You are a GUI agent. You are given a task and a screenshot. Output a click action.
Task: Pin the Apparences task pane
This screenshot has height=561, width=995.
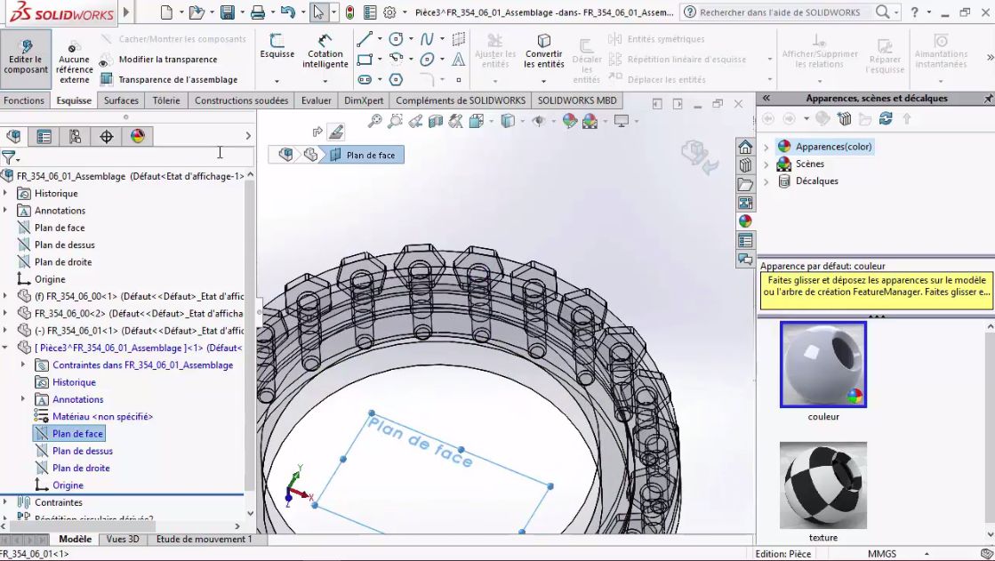click(988, 99)
